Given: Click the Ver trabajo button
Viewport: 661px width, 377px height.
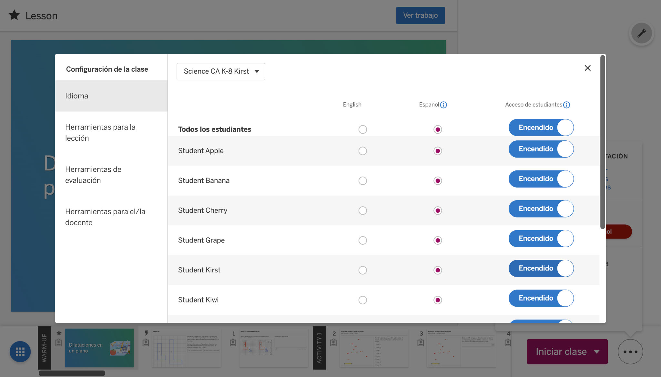Looking at the screenshot, I should pos(420,15).
